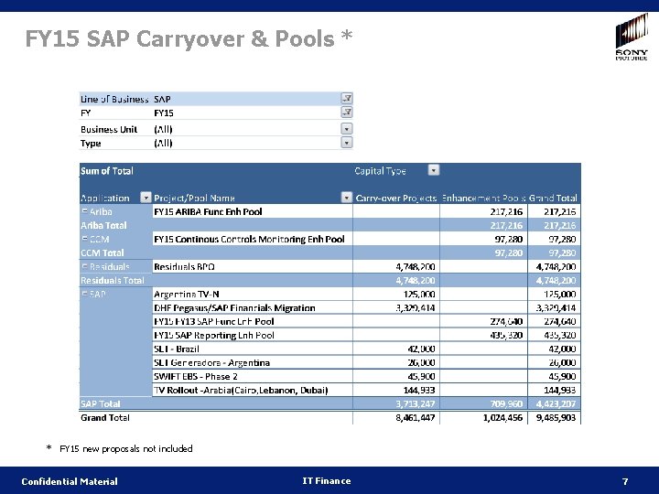
Task: Collapse the Residuals group
Action: [x=85, y=266]
